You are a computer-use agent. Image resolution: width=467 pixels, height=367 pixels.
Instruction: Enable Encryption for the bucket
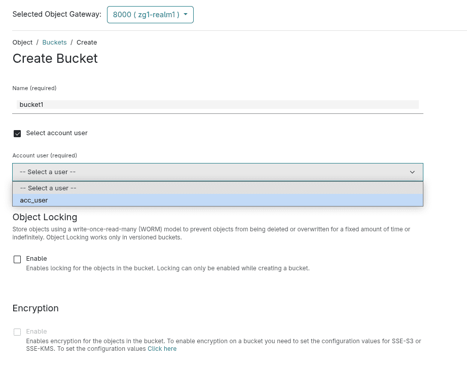17,332
